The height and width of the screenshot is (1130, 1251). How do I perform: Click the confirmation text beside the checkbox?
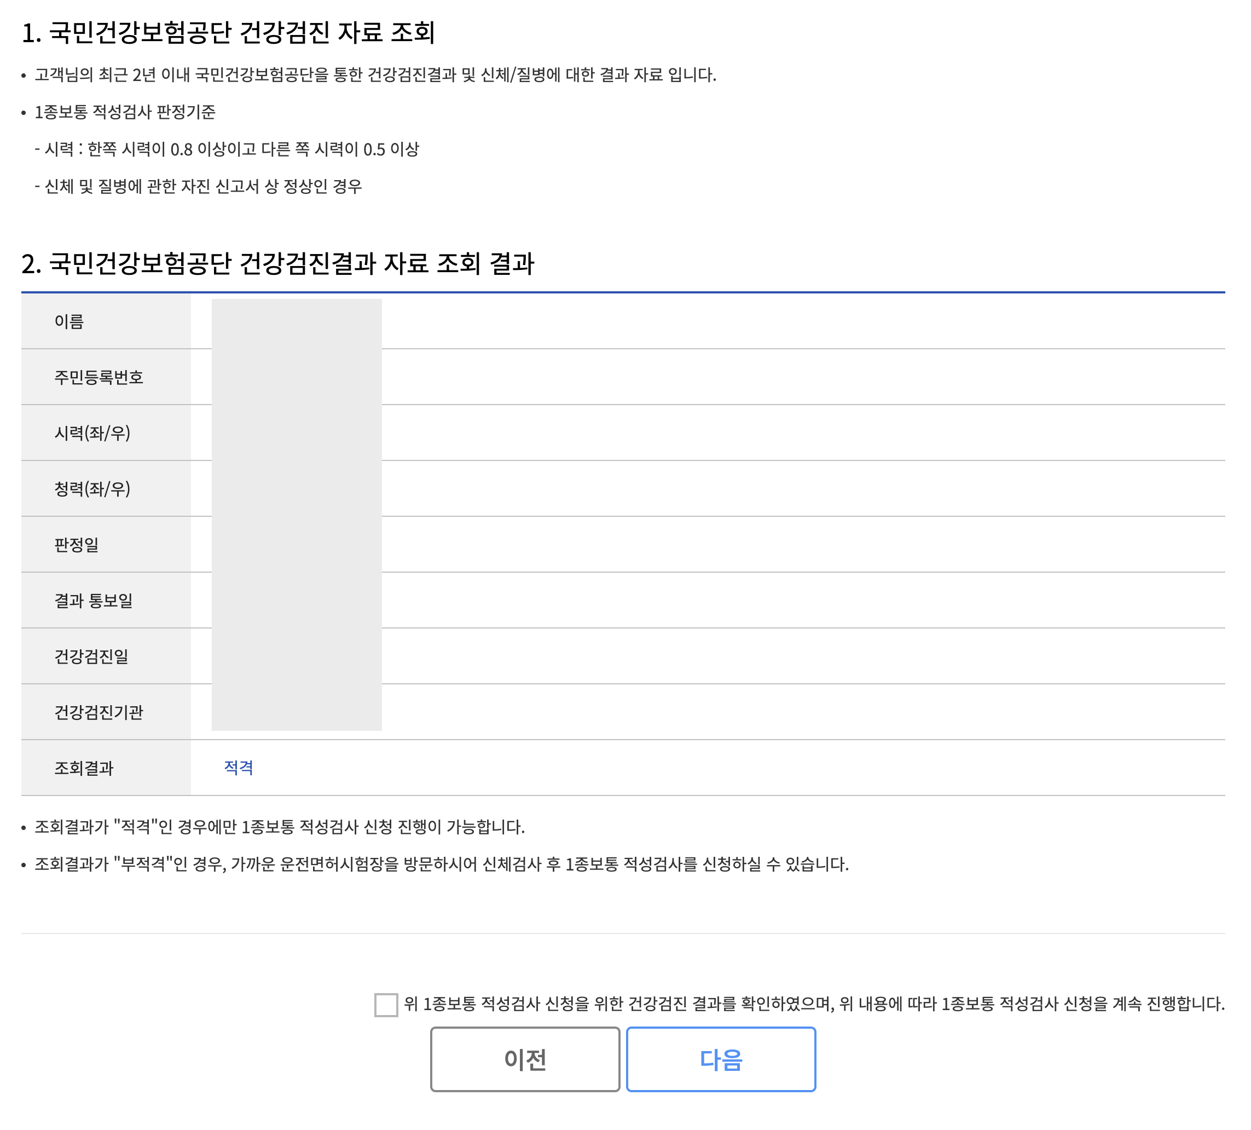(x=814, y=1004)
